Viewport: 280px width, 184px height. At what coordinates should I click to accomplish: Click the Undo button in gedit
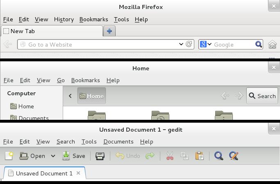(128, 156)
